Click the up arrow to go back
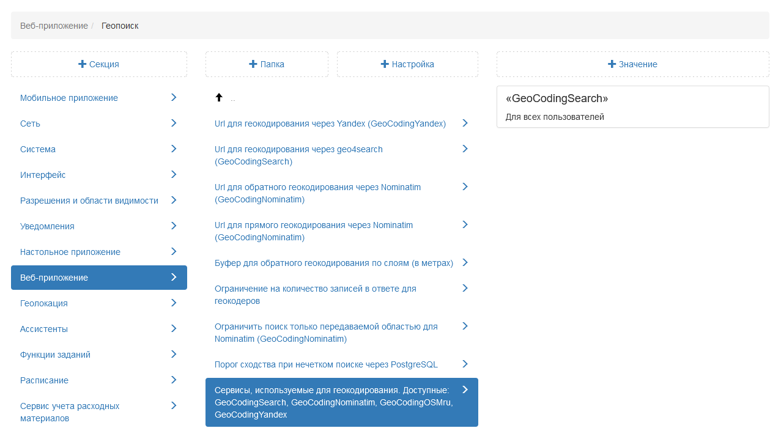This screenshot has height=439, width=781. click(x=219, y=97)
